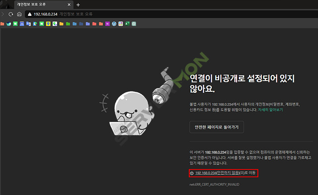Open the Google Translate bookmark icon

28,24
